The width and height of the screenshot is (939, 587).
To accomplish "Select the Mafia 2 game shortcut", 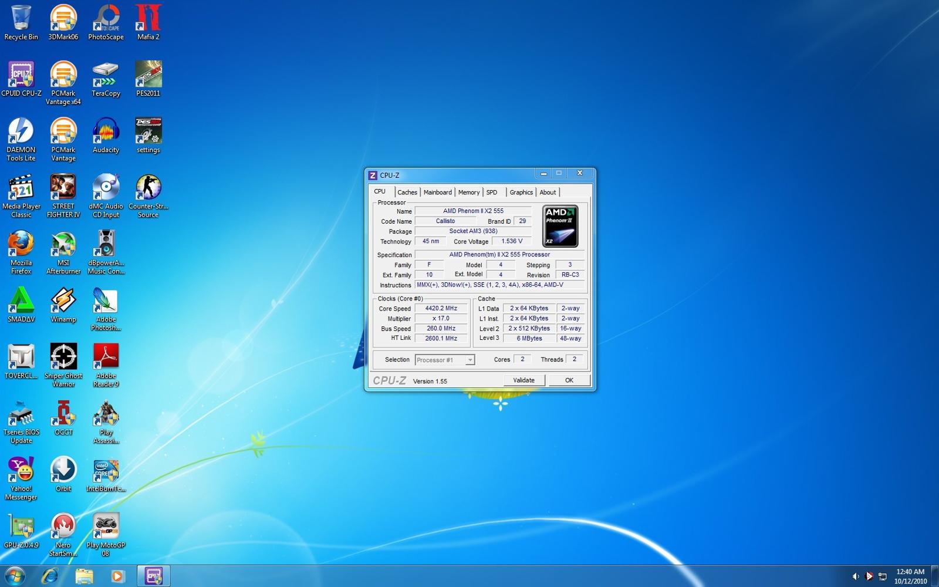I will (x=148, y=22).
